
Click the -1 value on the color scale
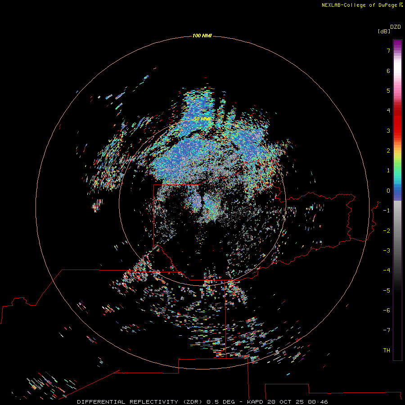[x=387, y=211]
